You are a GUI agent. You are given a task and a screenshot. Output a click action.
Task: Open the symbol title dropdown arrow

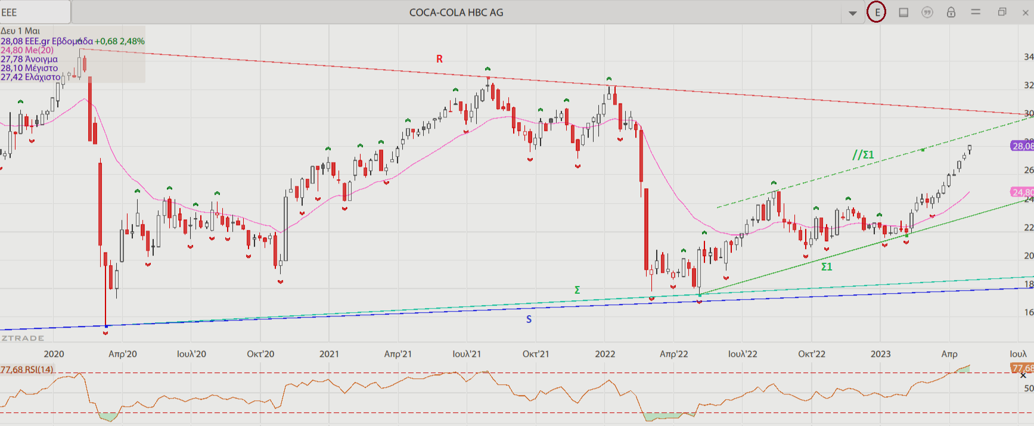(853, 13)
